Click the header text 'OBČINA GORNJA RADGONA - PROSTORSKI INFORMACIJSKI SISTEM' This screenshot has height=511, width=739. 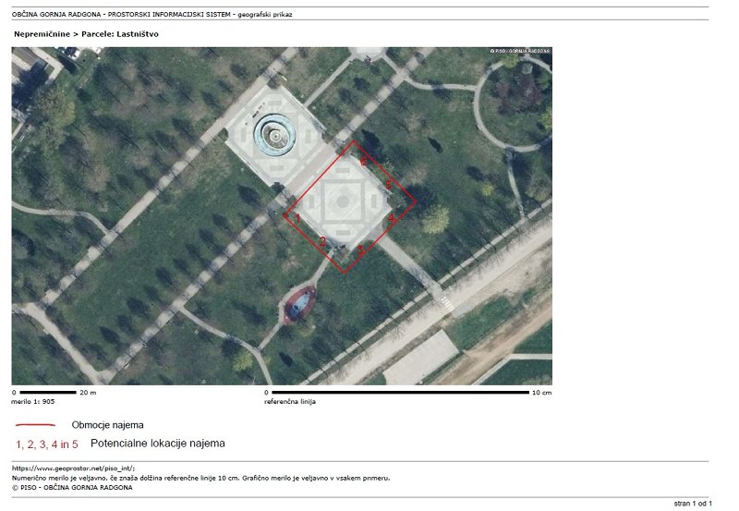click(121, 15)
